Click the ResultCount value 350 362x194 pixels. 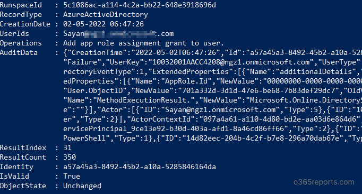pyautogui.click(x=70, y=157)
